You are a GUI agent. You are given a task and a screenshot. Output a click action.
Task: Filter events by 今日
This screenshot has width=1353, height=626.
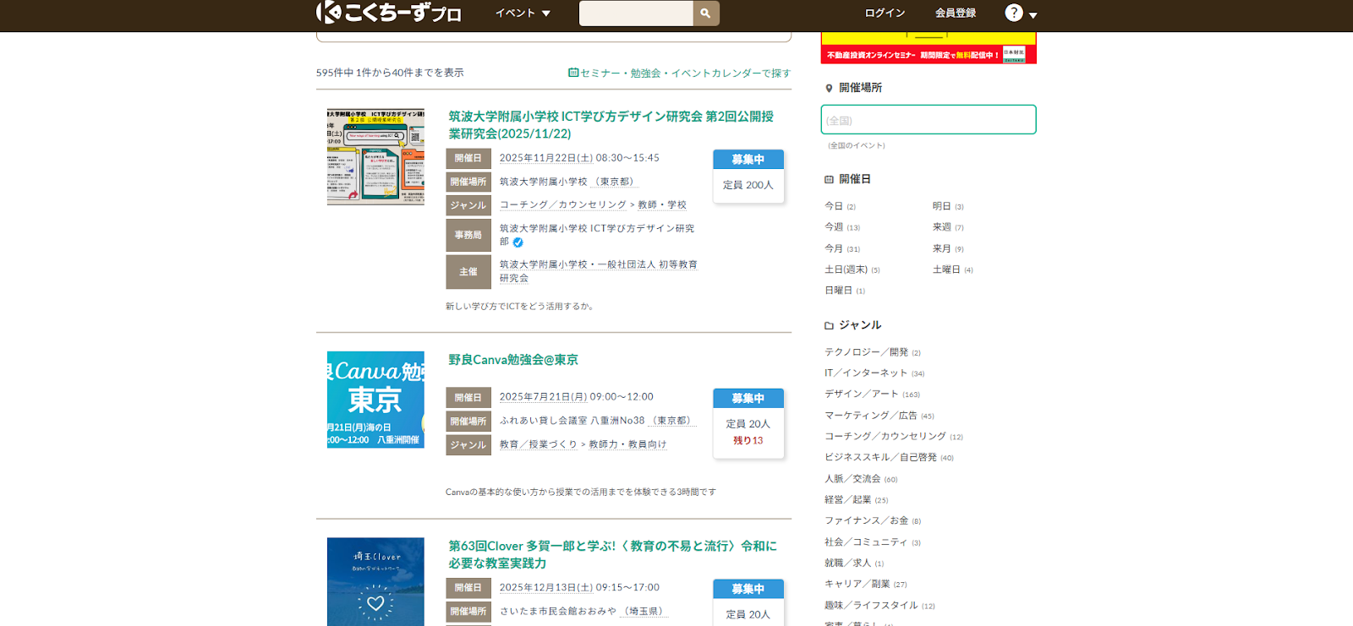(834, 206)
